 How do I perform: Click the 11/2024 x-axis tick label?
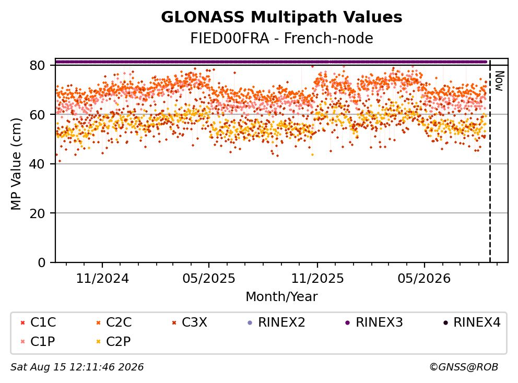point(102,279)
